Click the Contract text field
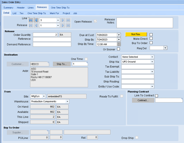 point(169,100)
